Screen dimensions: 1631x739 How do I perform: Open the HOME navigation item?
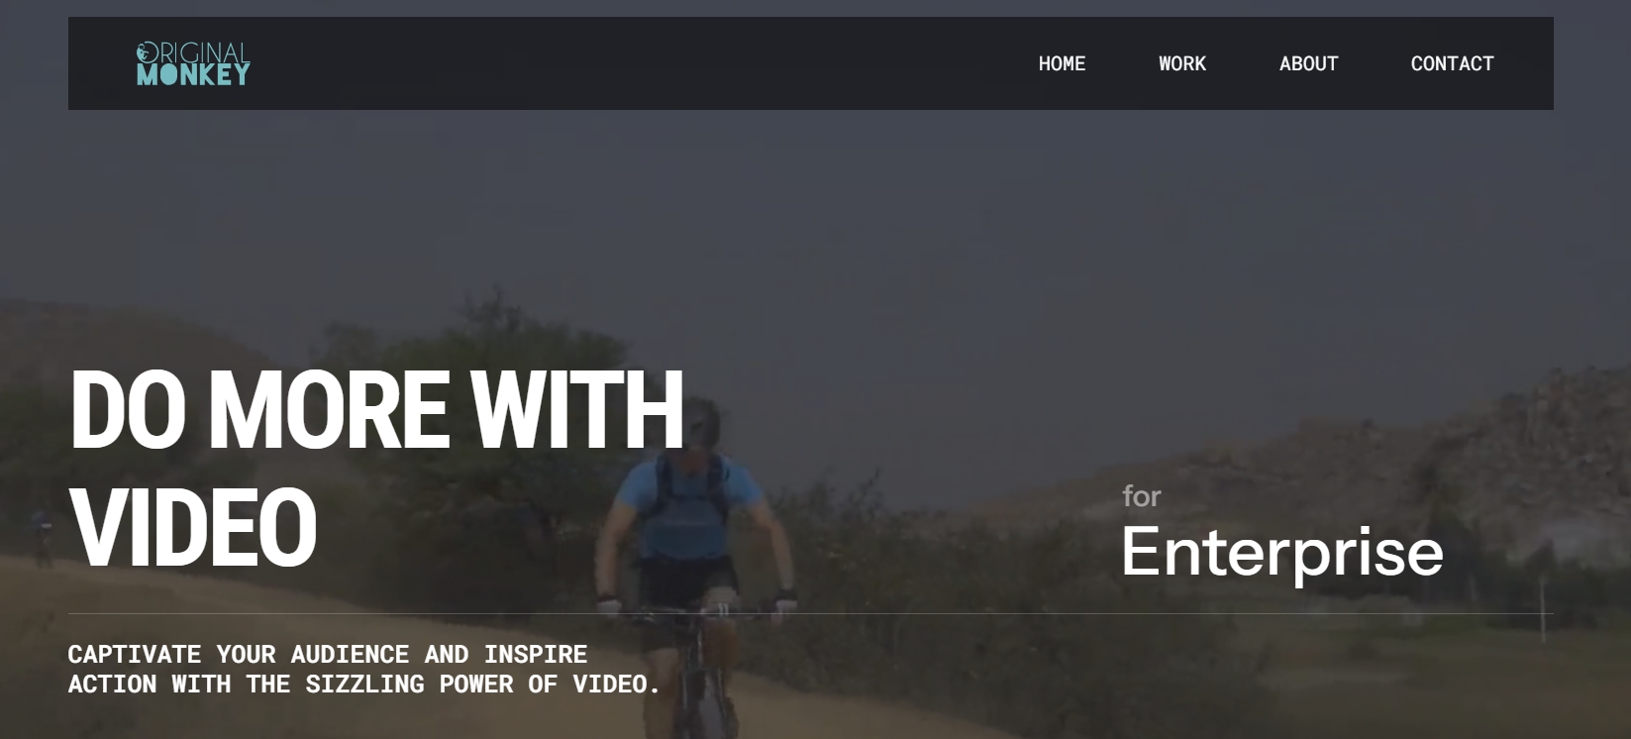coord(1062,63)
